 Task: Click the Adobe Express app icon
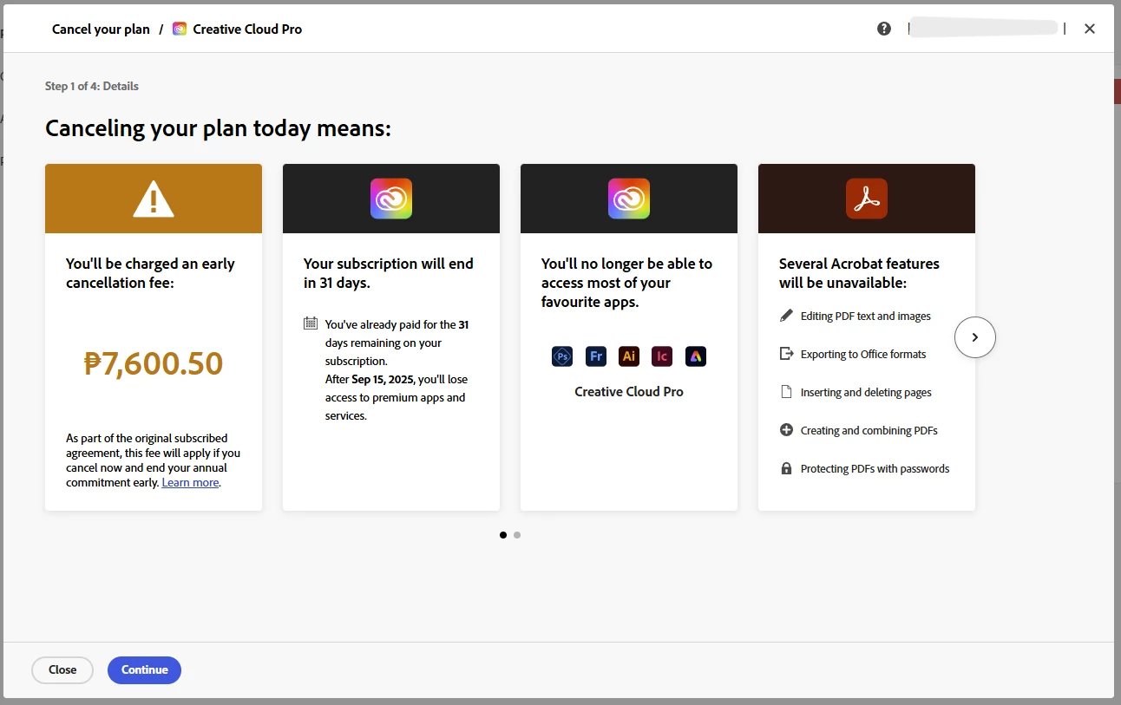[696, 356]
